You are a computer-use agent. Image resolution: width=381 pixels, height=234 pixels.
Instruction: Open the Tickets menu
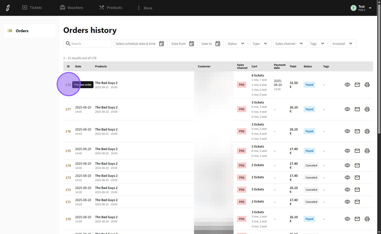[x=32, y=7]
